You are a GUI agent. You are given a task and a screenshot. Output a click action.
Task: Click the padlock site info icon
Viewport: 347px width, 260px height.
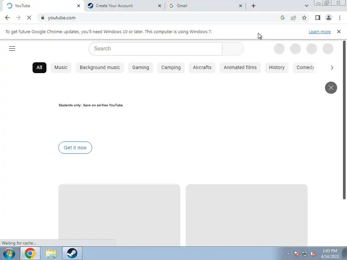tap(43, 18)
